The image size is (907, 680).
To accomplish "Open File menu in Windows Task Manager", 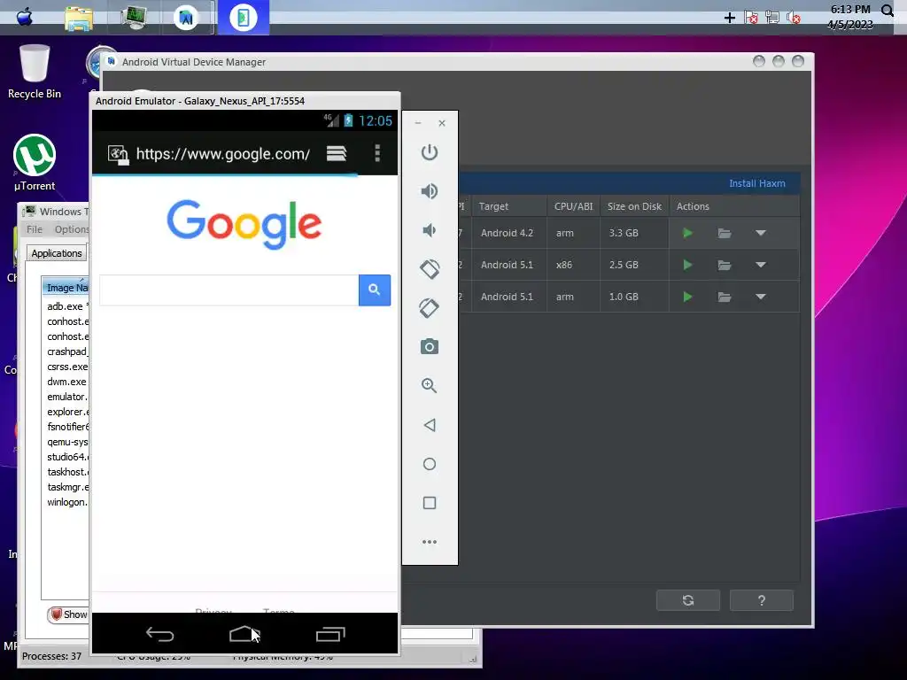I will point(35,229).
